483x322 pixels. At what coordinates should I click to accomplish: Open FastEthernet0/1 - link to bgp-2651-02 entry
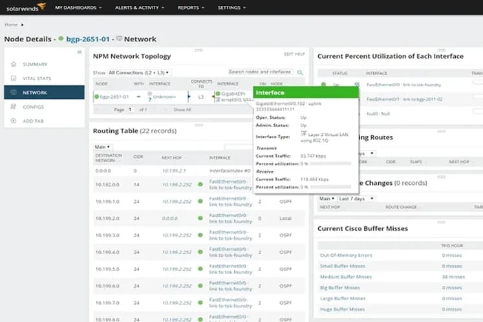pos(405,99)
